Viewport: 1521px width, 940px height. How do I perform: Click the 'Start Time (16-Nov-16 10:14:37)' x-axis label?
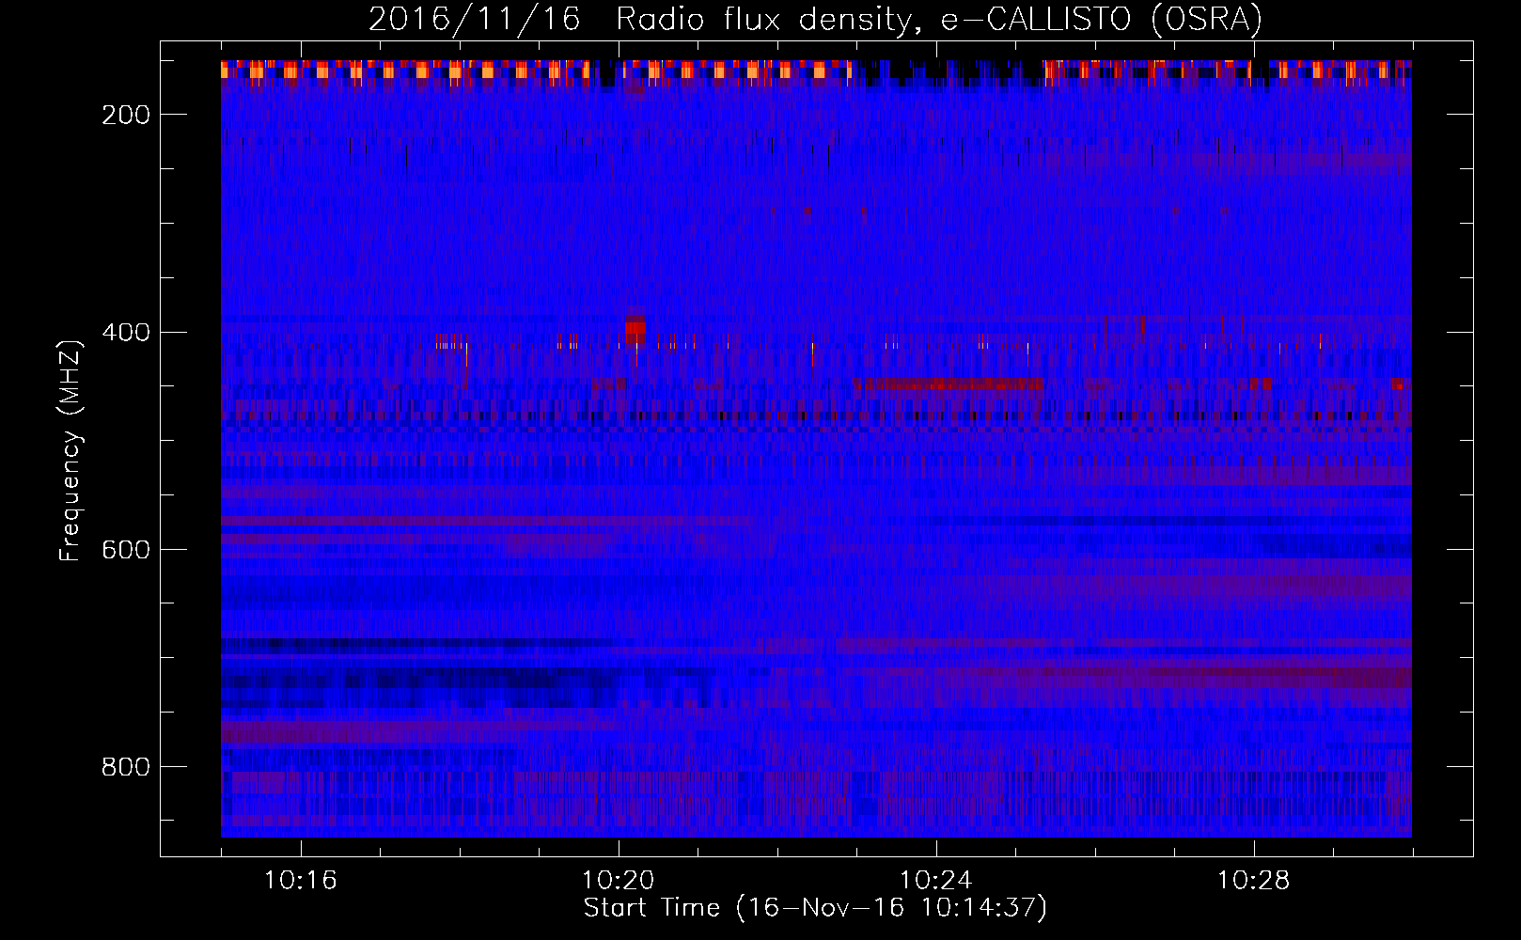[x=815, y=908]
